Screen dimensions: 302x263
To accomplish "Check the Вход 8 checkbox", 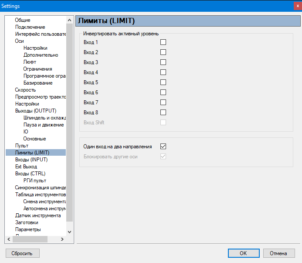I will [x=163, y=112].
